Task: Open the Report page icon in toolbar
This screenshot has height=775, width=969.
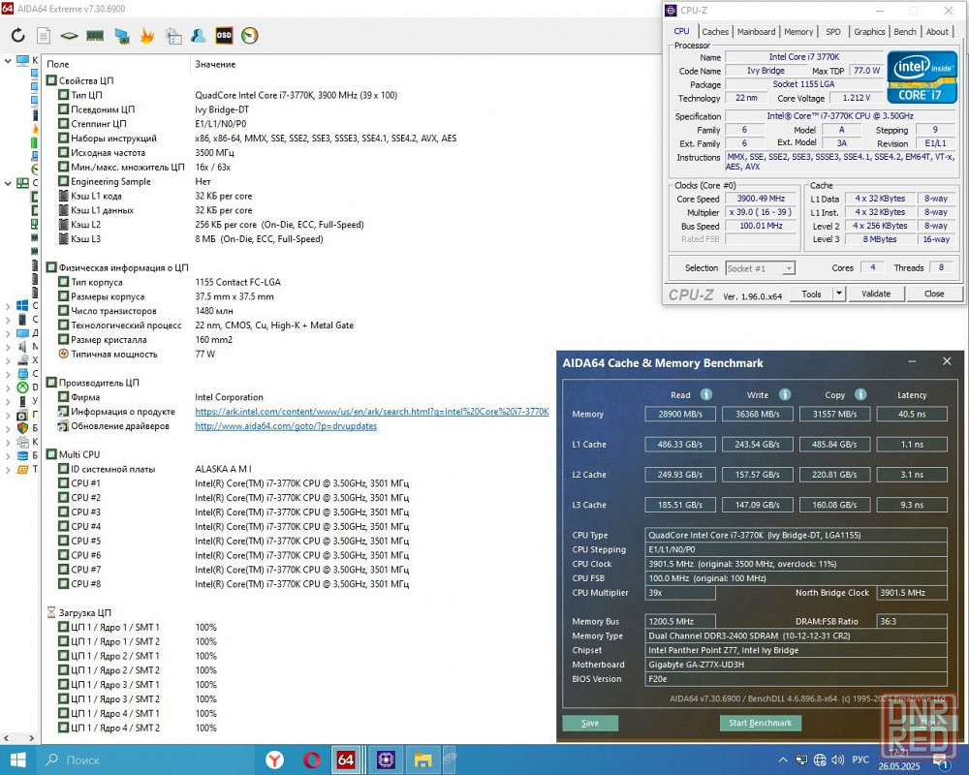Action: click(x=44, y=35)
